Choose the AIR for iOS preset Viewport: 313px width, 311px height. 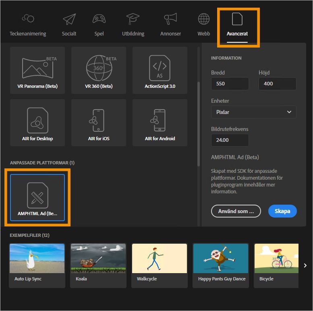[99, 122]
